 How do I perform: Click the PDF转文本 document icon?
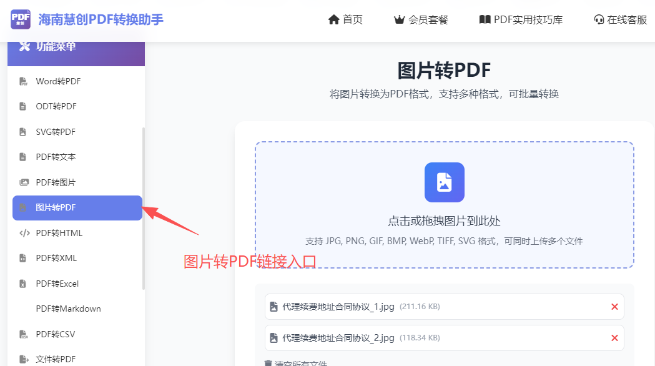pyautogui.click(x=23, y=157)
